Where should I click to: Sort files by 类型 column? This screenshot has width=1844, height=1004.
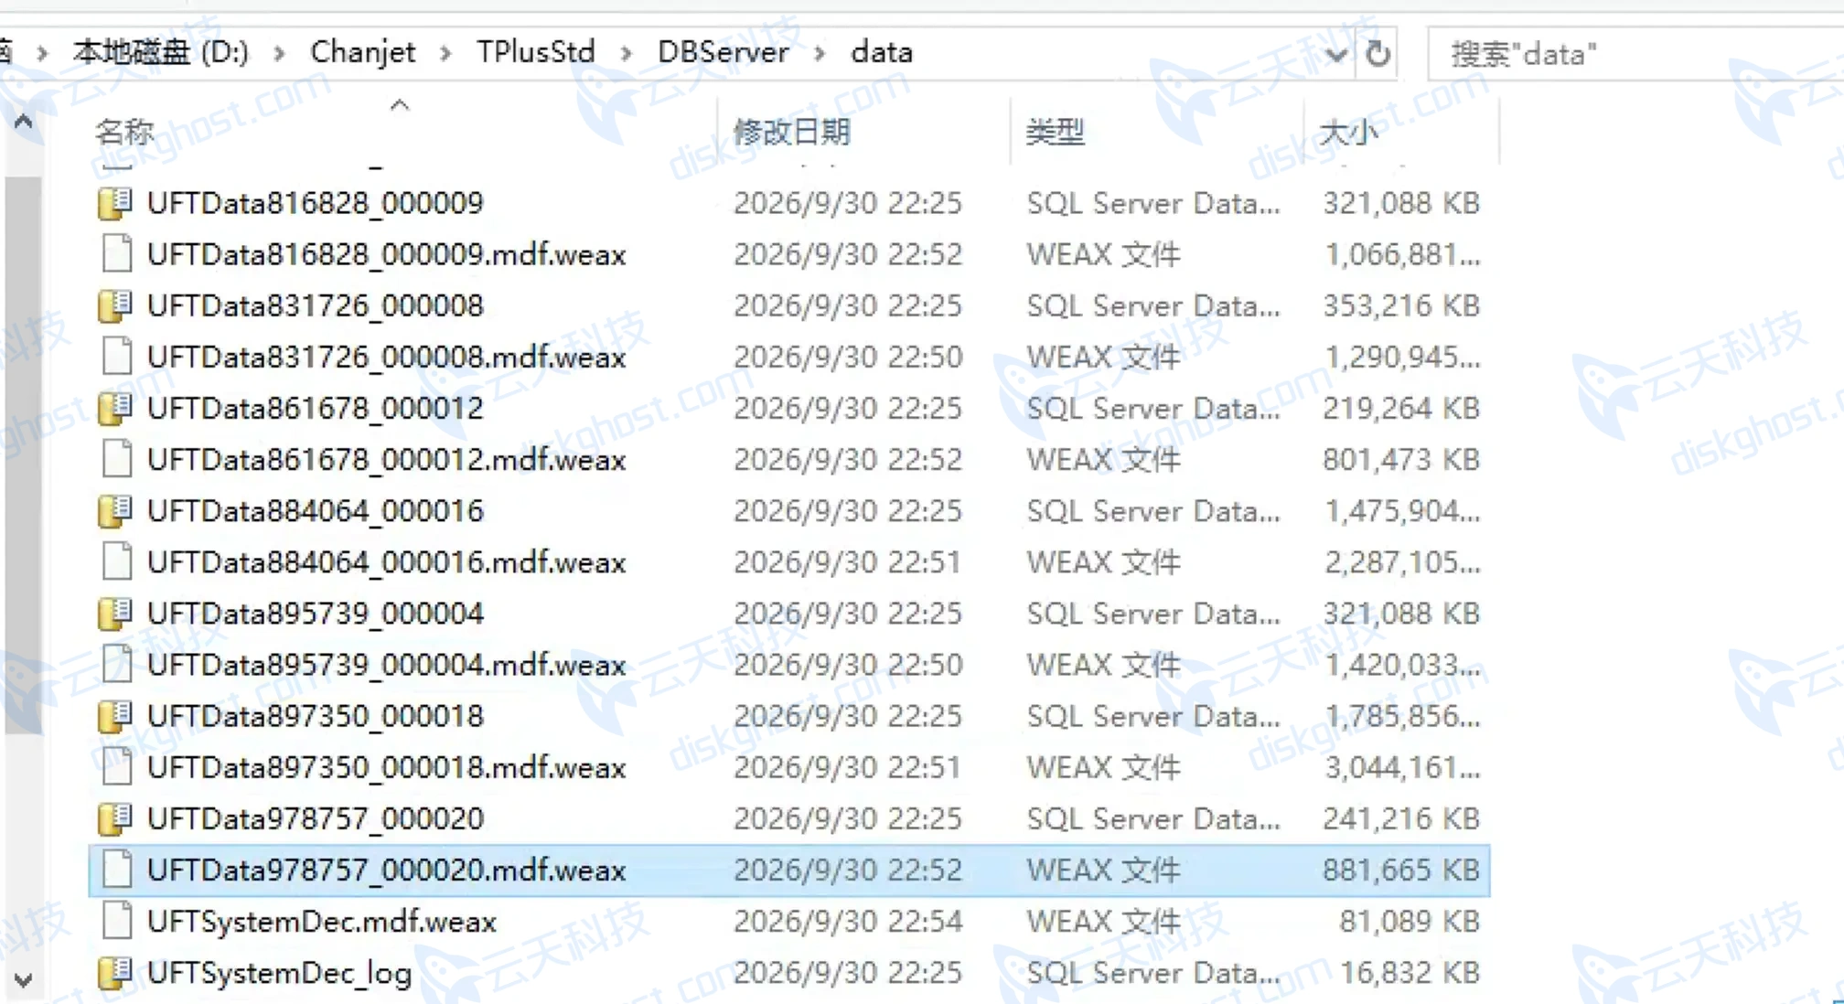(x=1055, y=132)
